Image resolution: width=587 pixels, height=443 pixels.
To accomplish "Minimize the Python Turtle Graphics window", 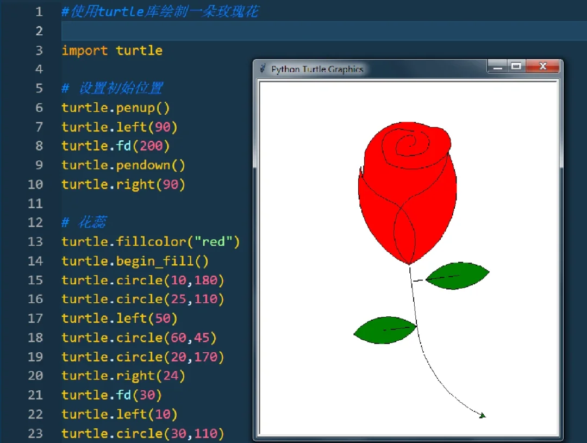I will [498, 66].
